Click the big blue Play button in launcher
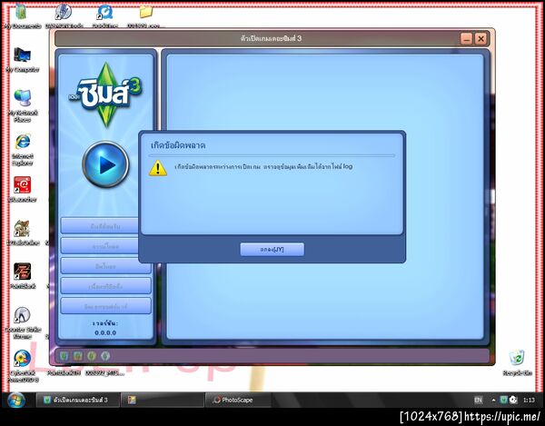The image size is (545, 426). click(105, 164)
